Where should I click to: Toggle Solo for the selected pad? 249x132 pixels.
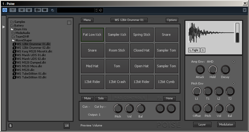click(101, 98)
